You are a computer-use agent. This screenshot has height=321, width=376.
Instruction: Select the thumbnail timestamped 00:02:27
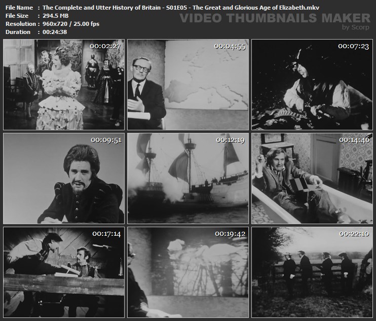pyautogui.click(x=64, y=85)
